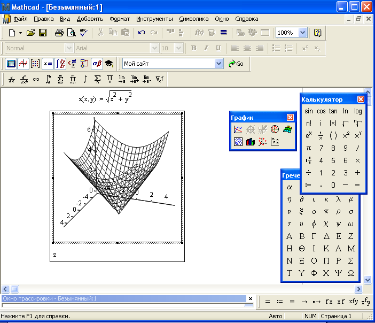Click the sin button in Калькулятор
Viewport: 375px width, 323px height.
pos(309,111)
